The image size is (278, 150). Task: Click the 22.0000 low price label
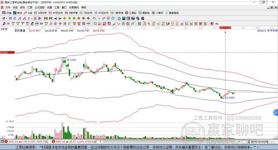click(x=230, y=98)
